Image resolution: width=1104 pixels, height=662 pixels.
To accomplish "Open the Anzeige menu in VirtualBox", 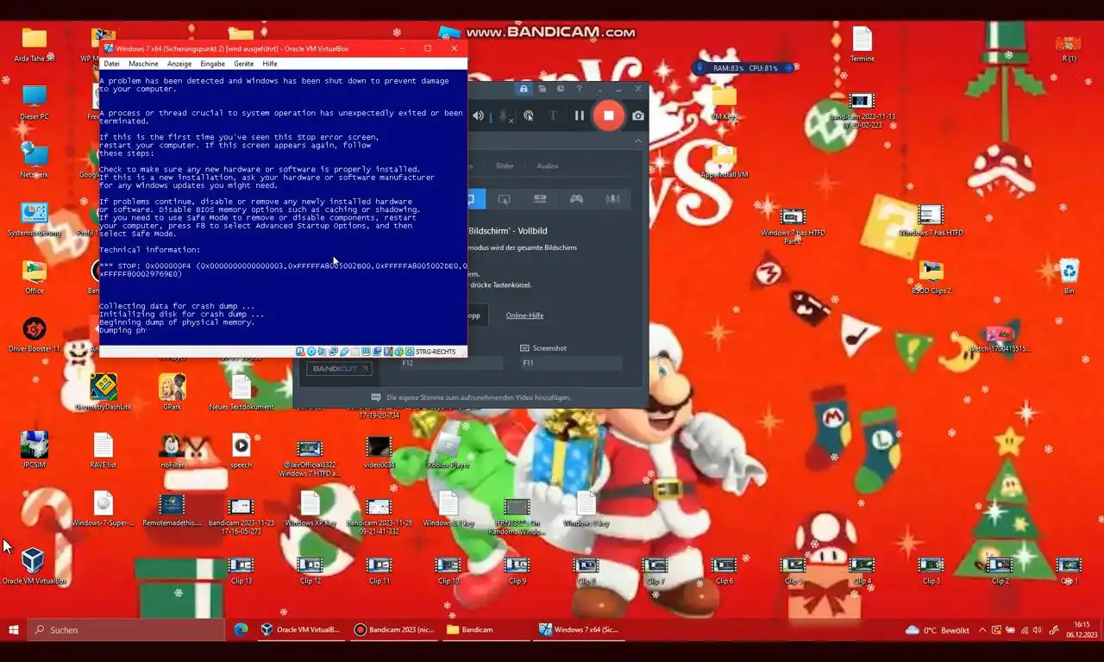I will click(x=179, y=64).
